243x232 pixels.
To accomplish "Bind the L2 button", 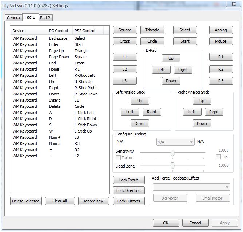I will [125, 69].
